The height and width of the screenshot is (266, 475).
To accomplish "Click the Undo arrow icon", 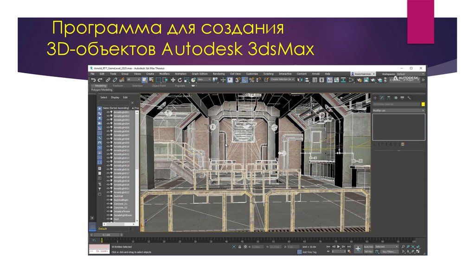I will tap(93, 80).
